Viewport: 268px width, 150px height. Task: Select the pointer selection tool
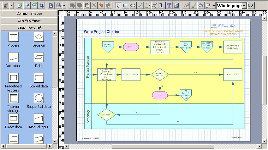coord(118,5)
